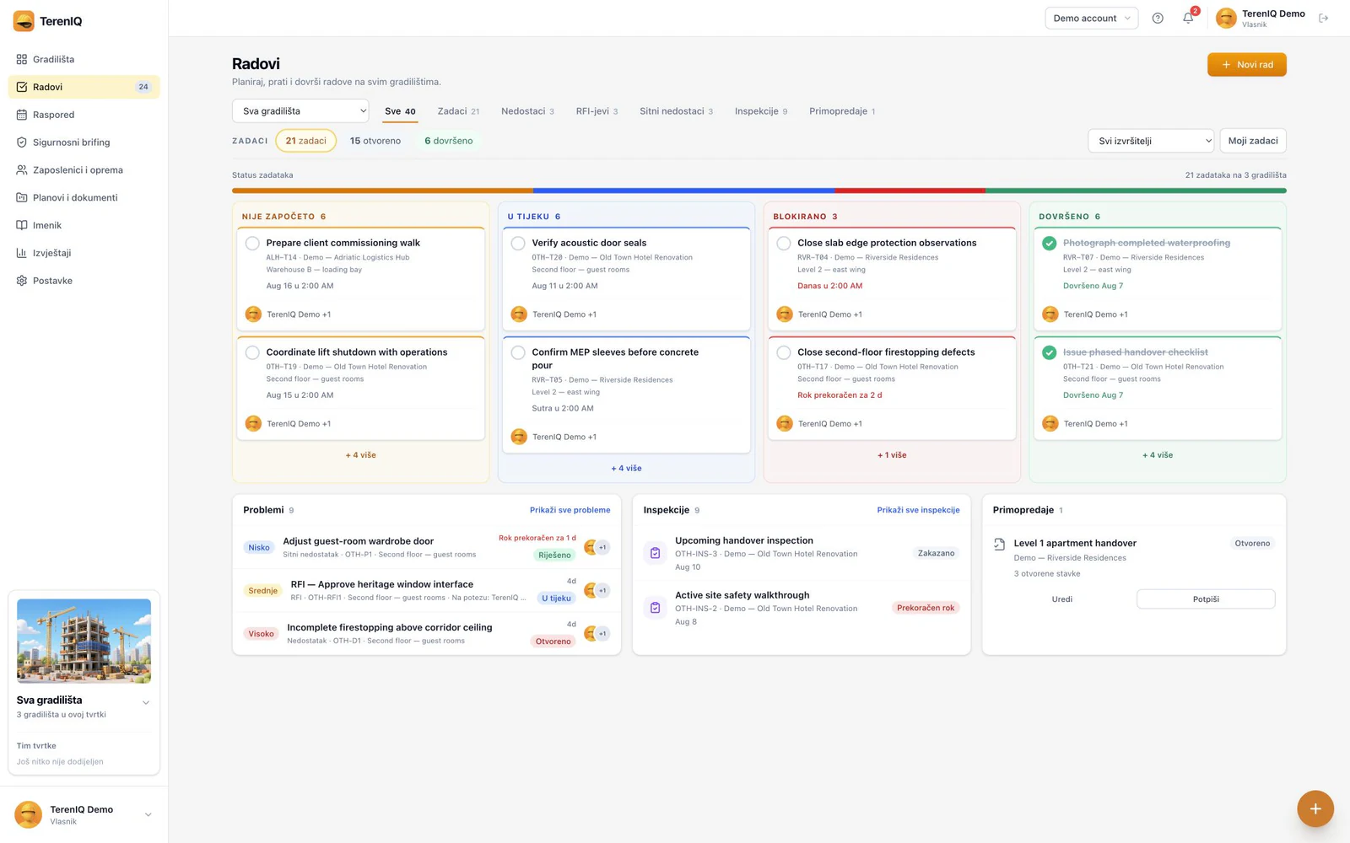Click Active site safety walkthrough clipboard icon
The height and width of the screenshot is (843, 1350).
point(655,608)
